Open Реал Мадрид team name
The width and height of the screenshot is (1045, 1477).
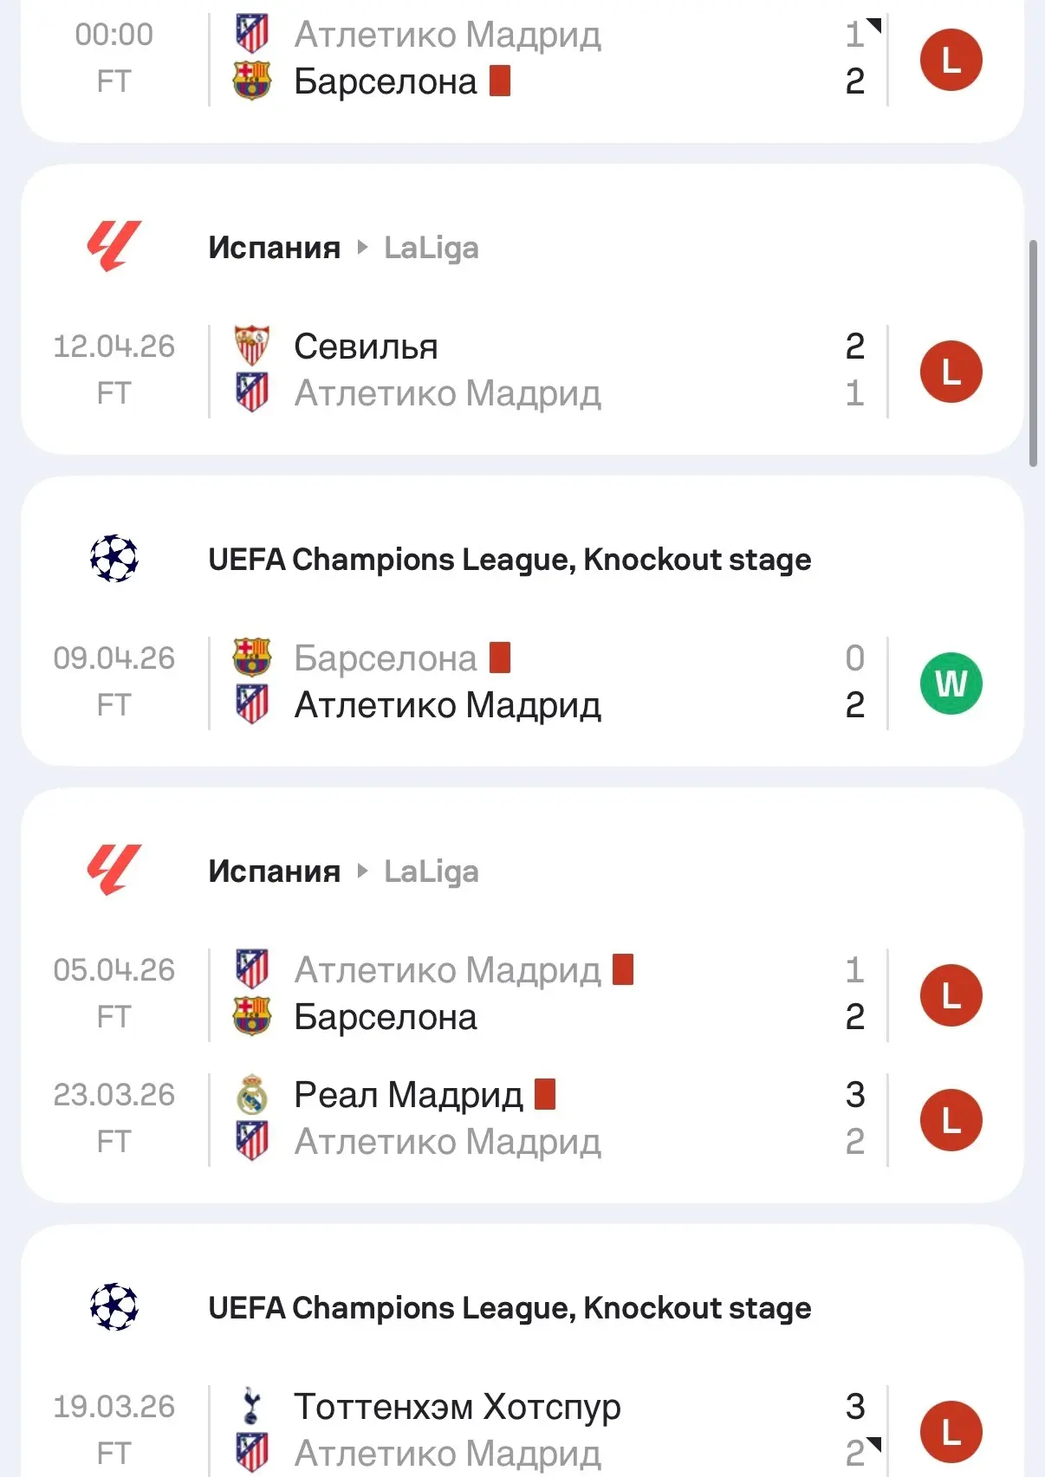[x=408, y=1095]
